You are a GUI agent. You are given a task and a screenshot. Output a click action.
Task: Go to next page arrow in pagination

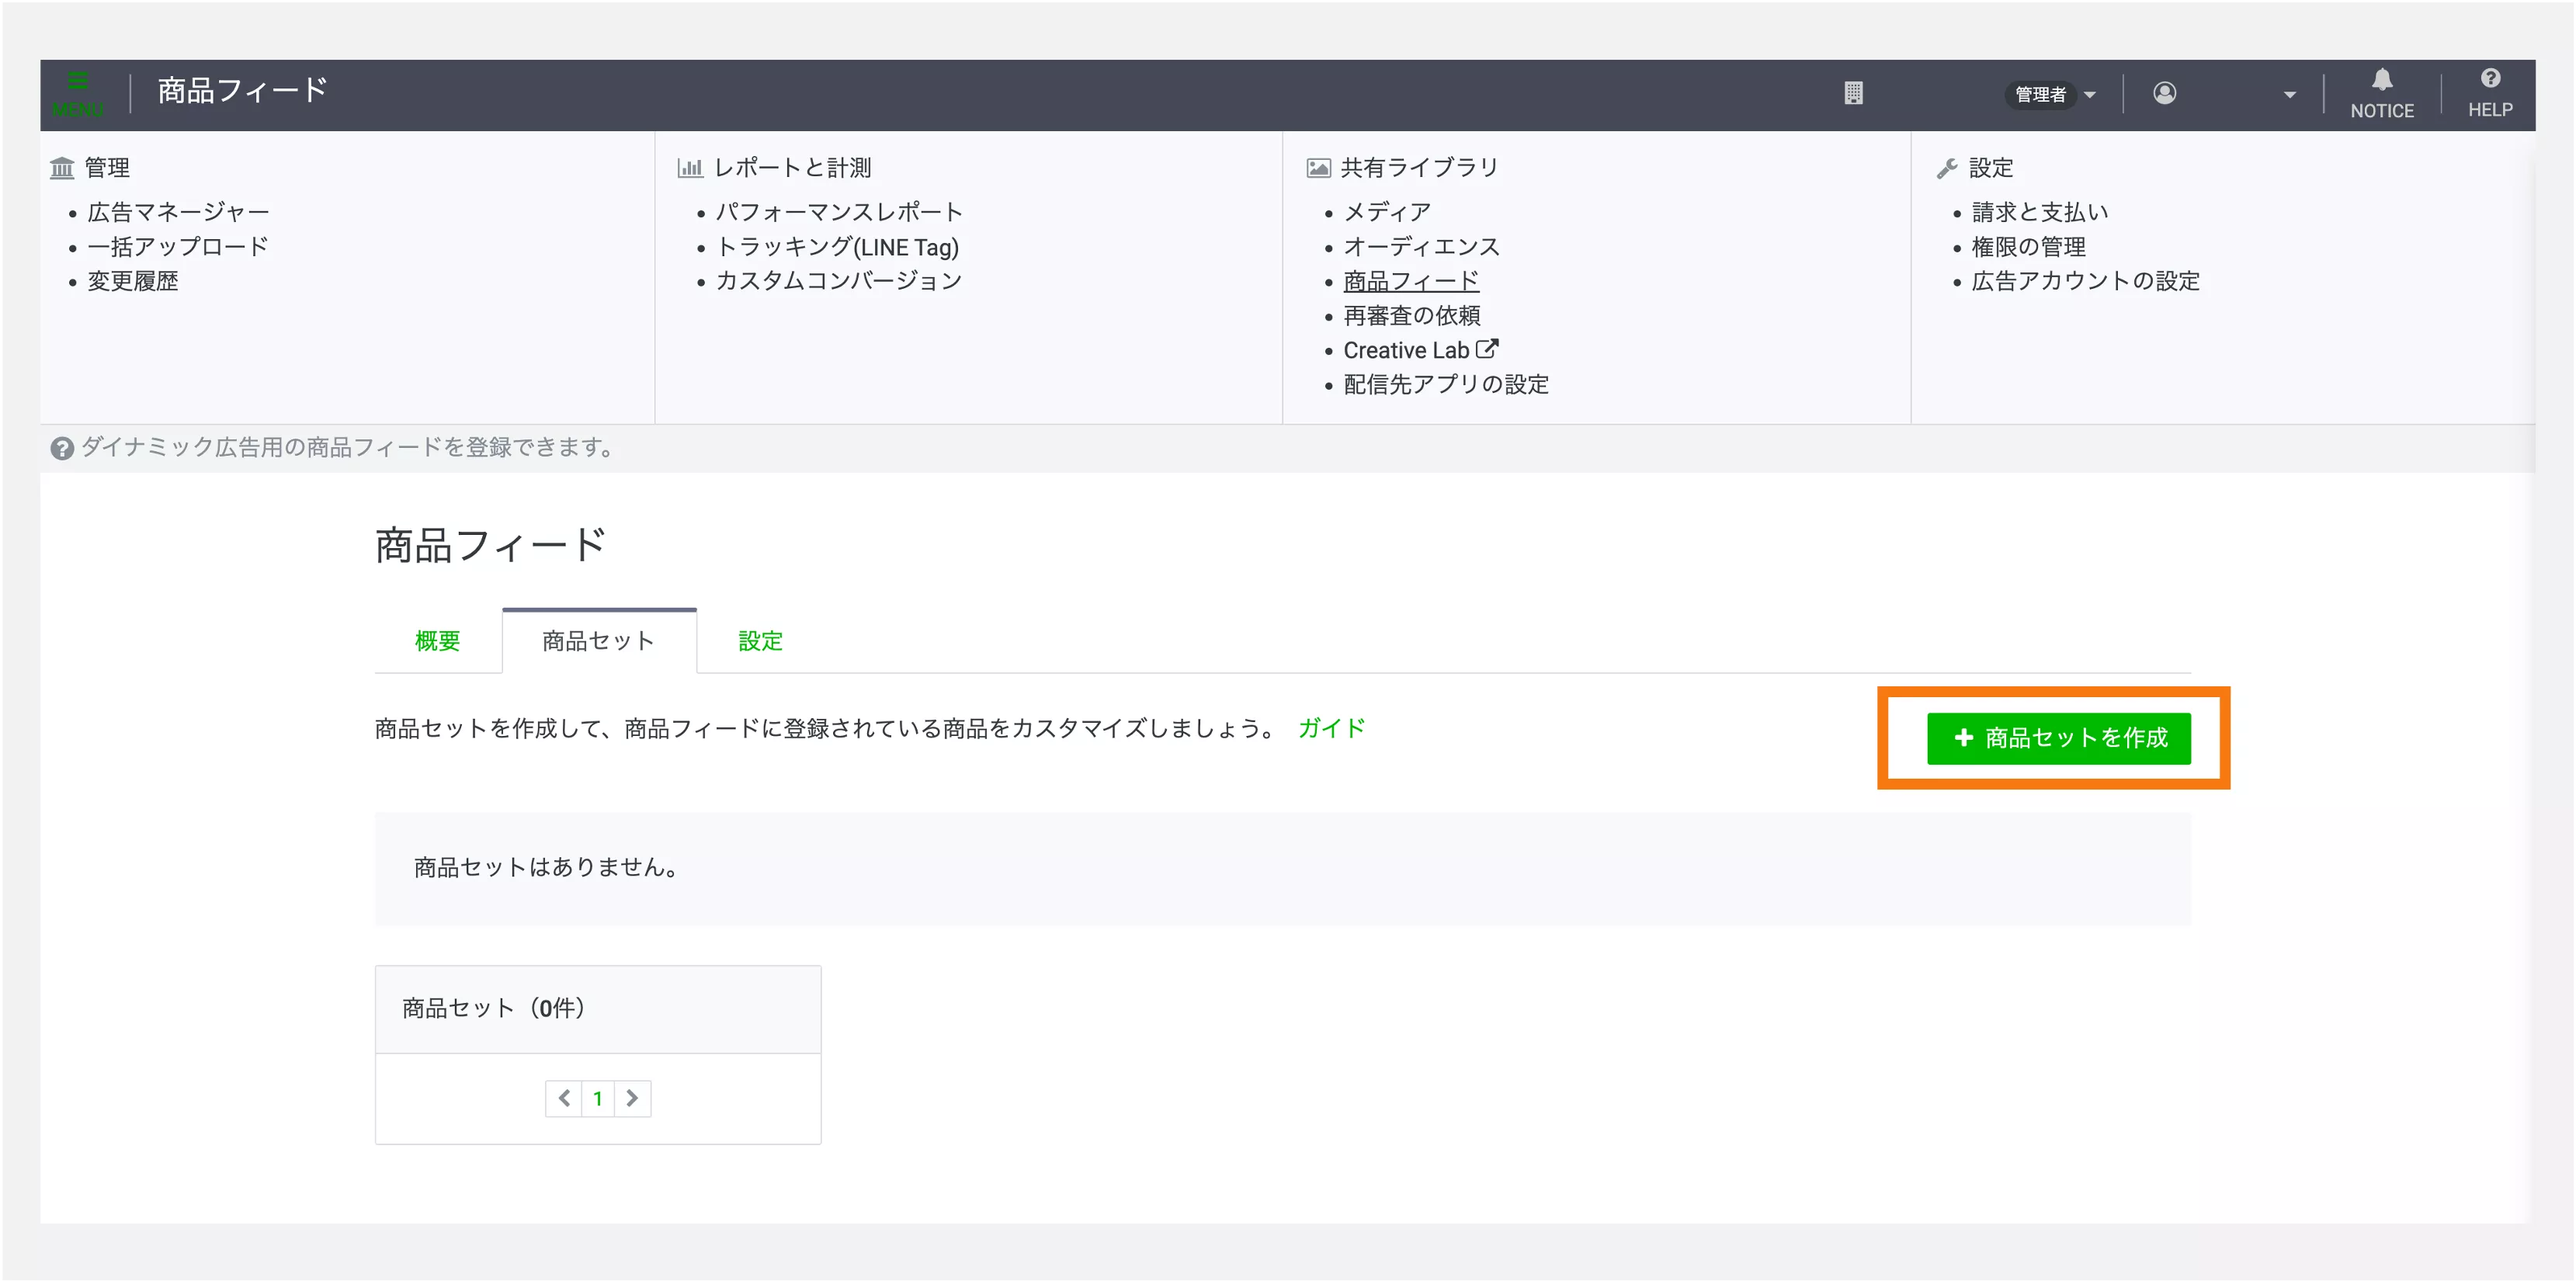tap(632, 1098)
